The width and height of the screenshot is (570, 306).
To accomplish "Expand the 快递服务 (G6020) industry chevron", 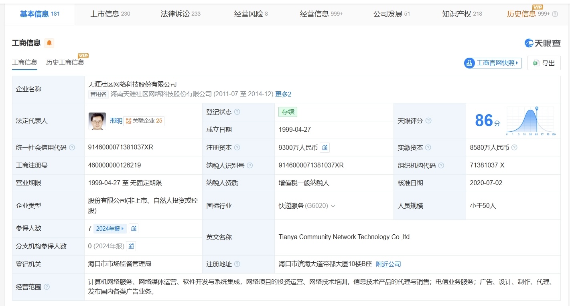I will pyautogui.click(x=333, y=206).
